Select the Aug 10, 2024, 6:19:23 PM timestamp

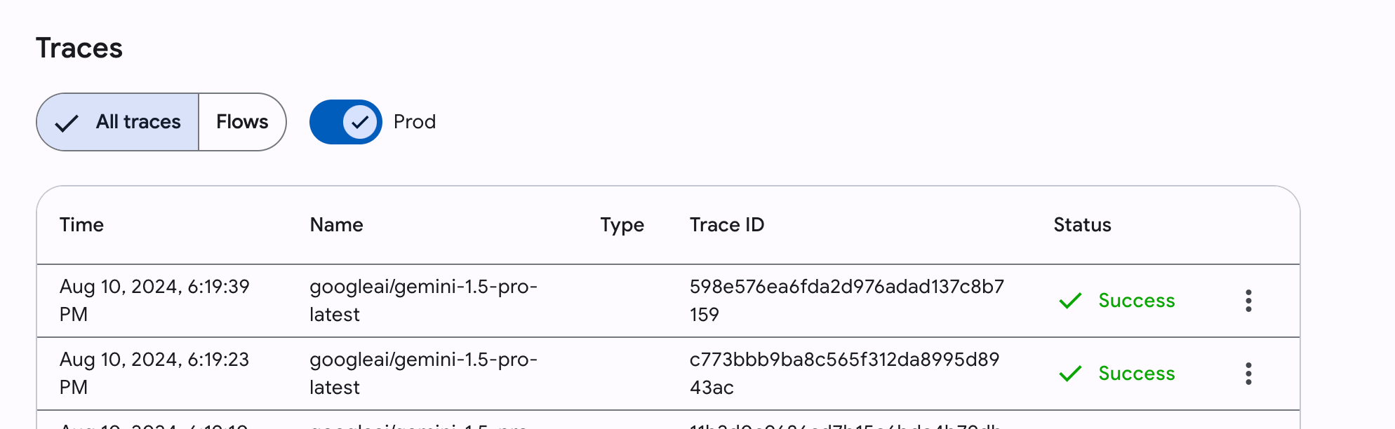[154, 373]
